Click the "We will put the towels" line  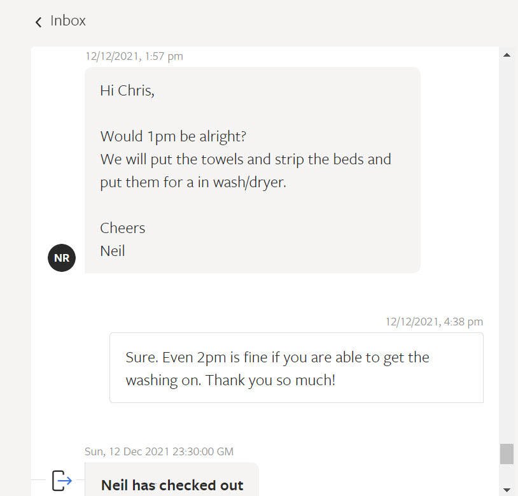(245, 159)
